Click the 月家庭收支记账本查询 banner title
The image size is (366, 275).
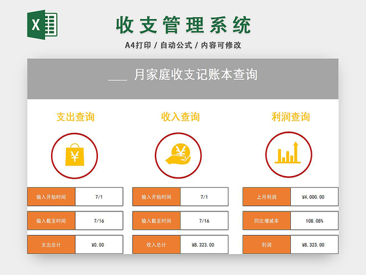(x=195, y=75)
